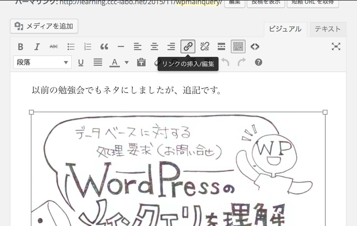The image size is (357, 226).
Task: Click the insert/edit link icon
Action: coord(188,47)
